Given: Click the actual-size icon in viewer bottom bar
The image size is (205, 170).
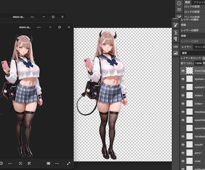Looking at the screenshot, I should (x=29, y=163).
